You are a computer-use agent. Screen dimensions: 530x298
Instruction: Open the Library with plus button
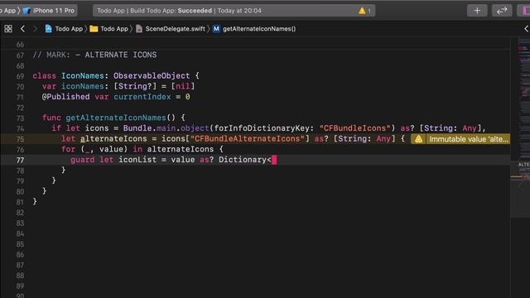[477, 11]
